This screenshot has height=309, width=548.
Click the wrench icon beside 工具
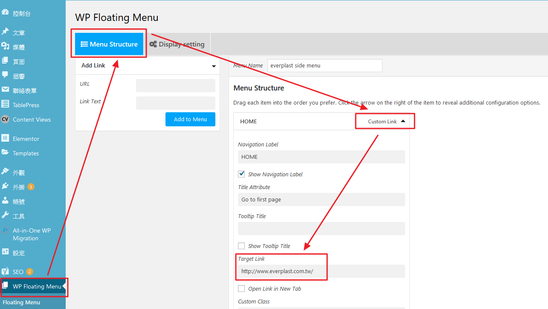click(5, 215)
